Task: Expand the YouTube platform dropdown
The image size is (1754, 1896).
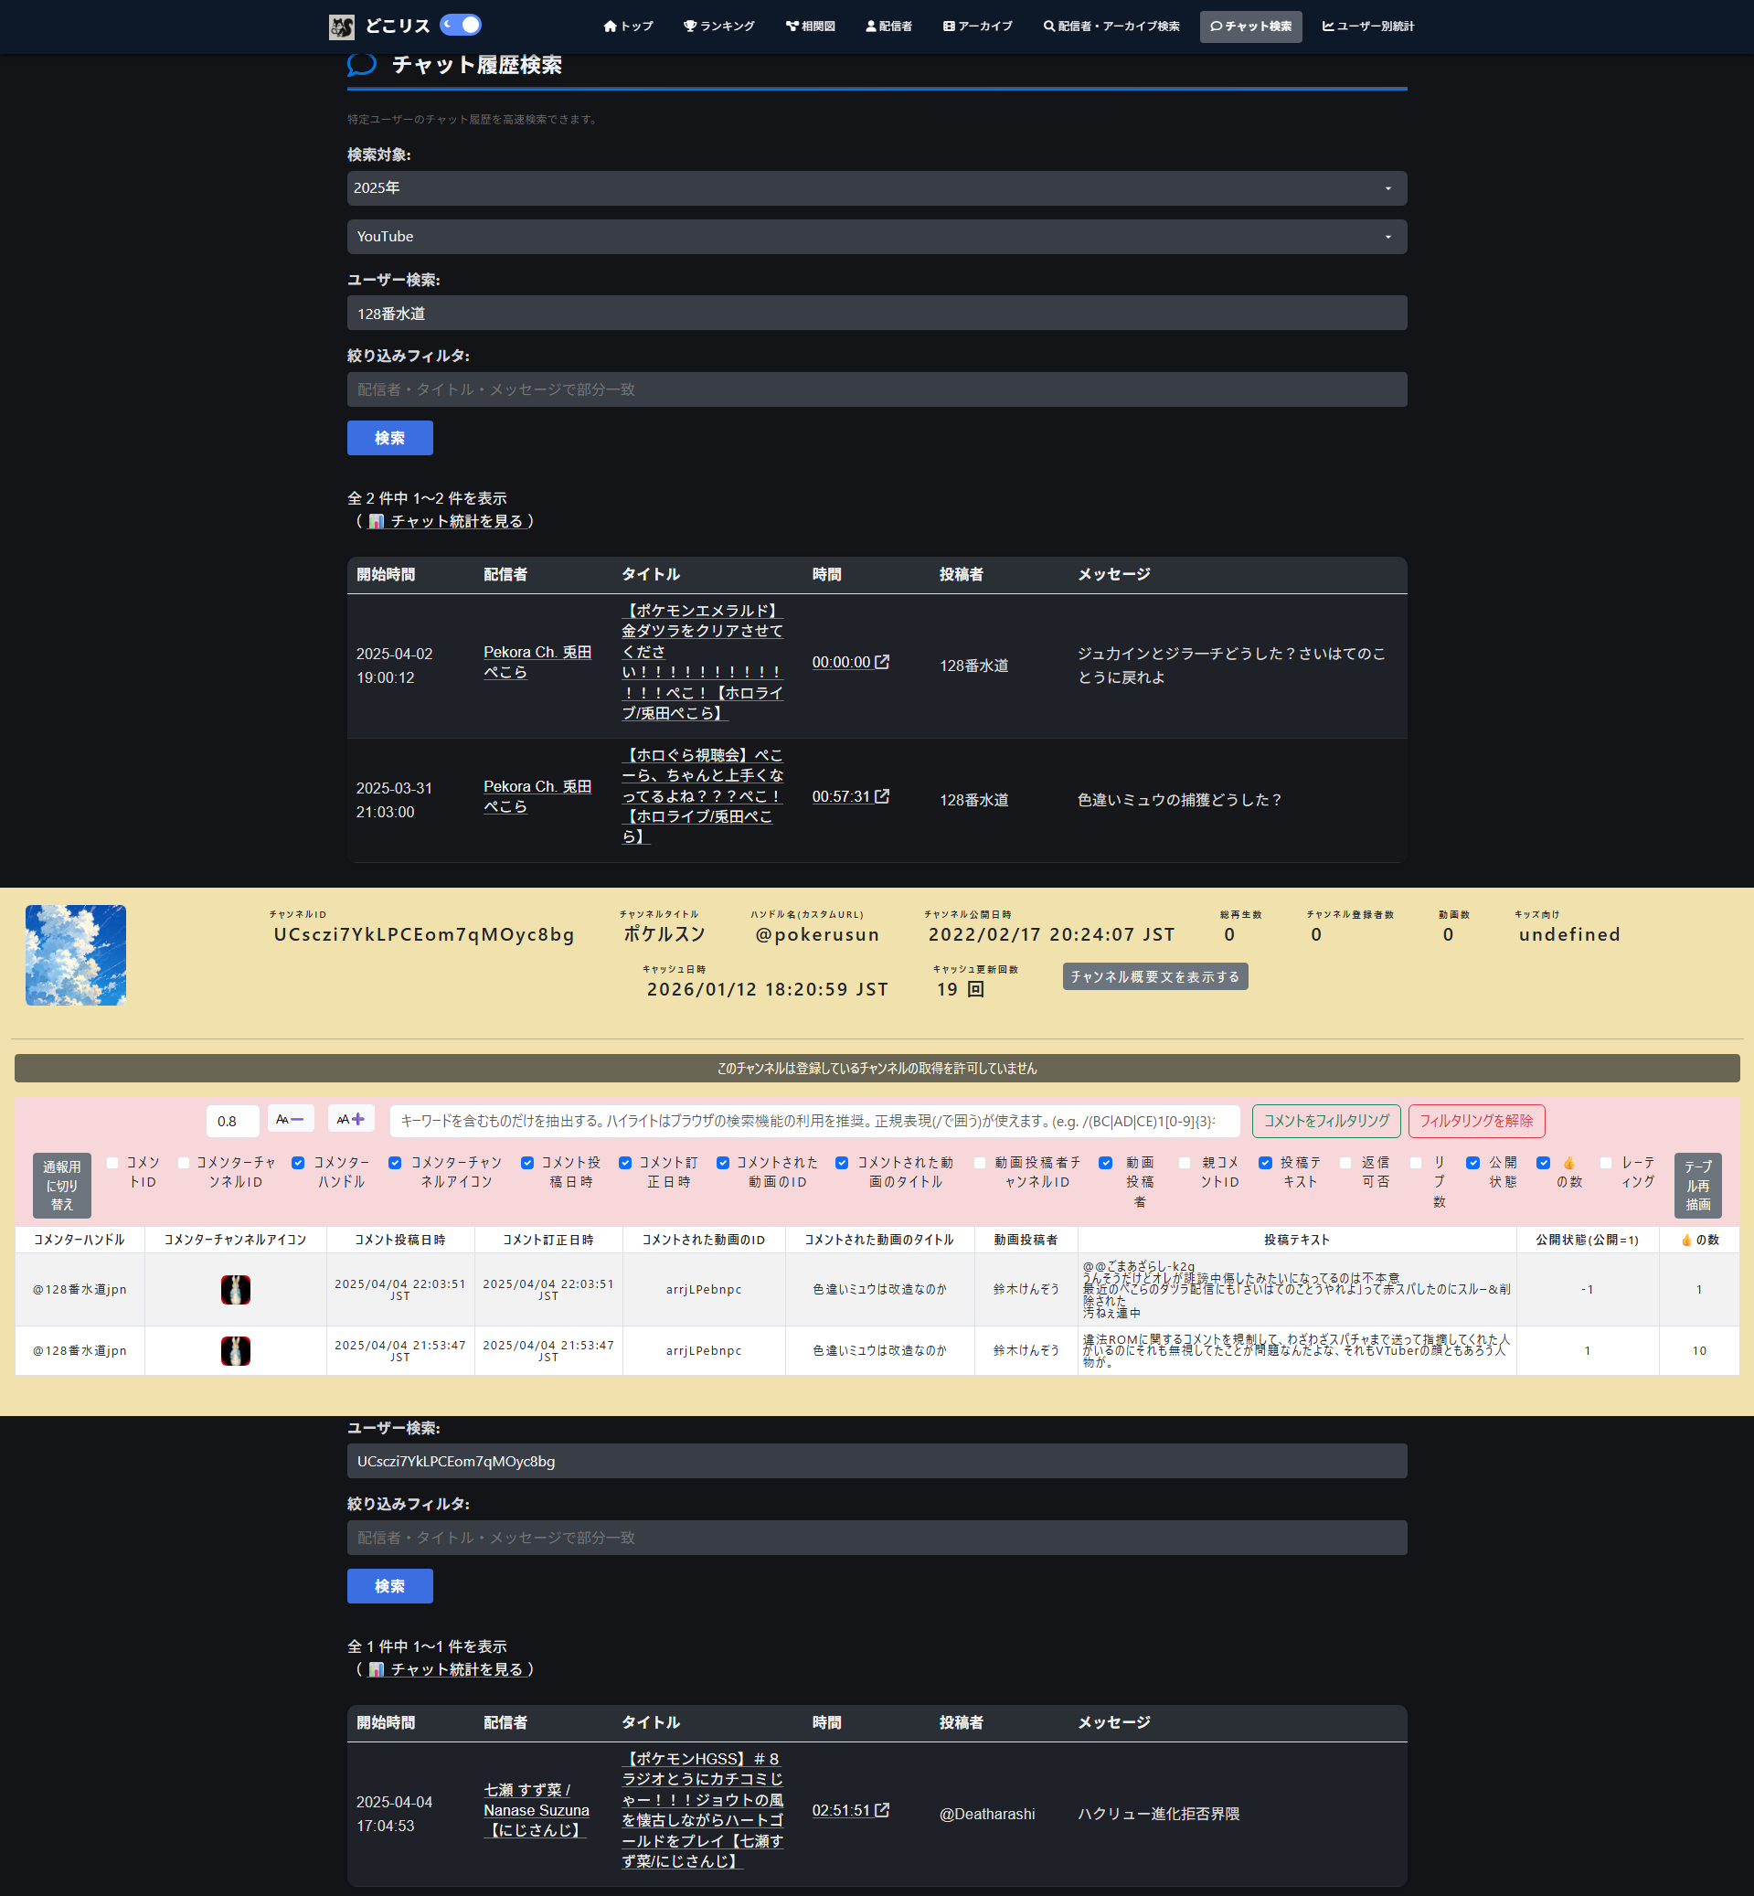Action: [x=876, y=237]
